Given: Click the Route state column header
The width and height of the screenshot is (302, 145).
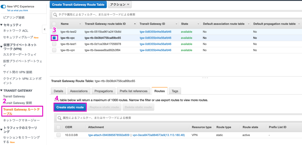Looking at the screenshot, I should click(x=250, y=127).
